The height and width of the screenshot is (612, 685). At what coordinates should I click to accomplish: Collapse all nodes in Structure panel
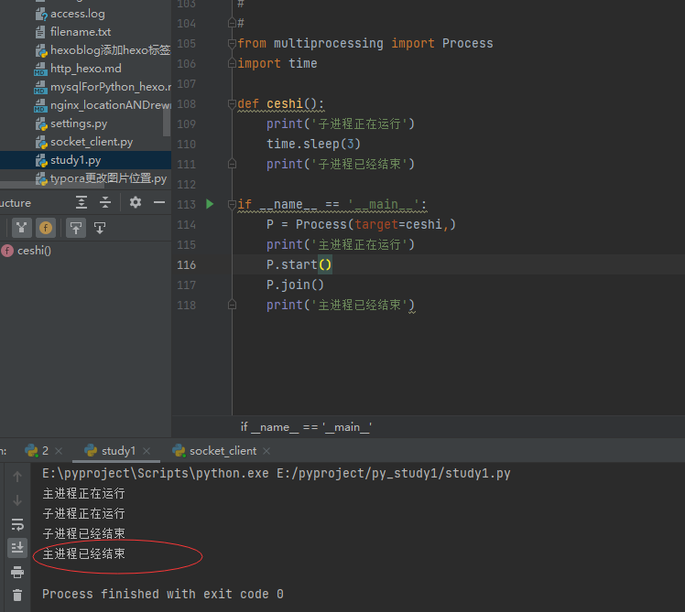(105, 202)
